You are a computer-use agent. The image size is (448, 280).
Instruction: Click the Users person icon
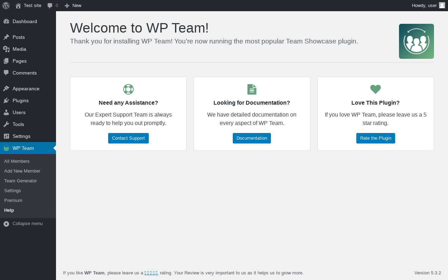6,112
